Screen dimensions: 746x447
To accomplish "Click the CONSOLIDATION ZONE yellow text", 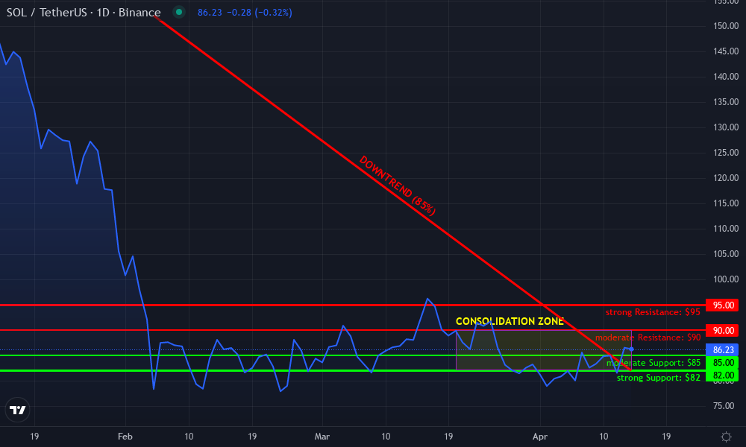I will [x=510, y=321].
